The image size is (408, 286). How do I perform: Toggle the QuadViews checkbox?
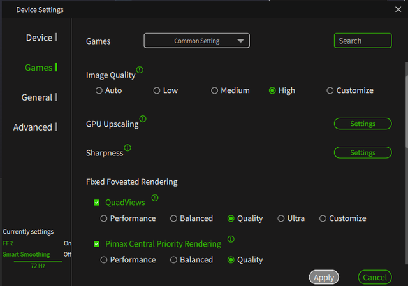(x=96, y=203)
